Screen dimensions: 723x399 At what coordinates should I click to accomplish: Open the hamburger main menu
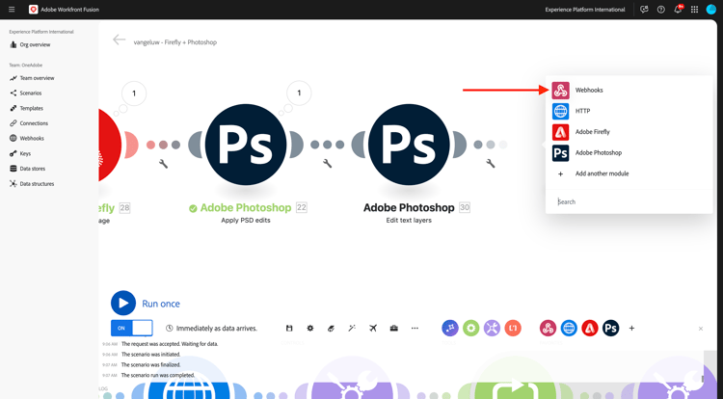pyautogui.click(x=12, y=10)
